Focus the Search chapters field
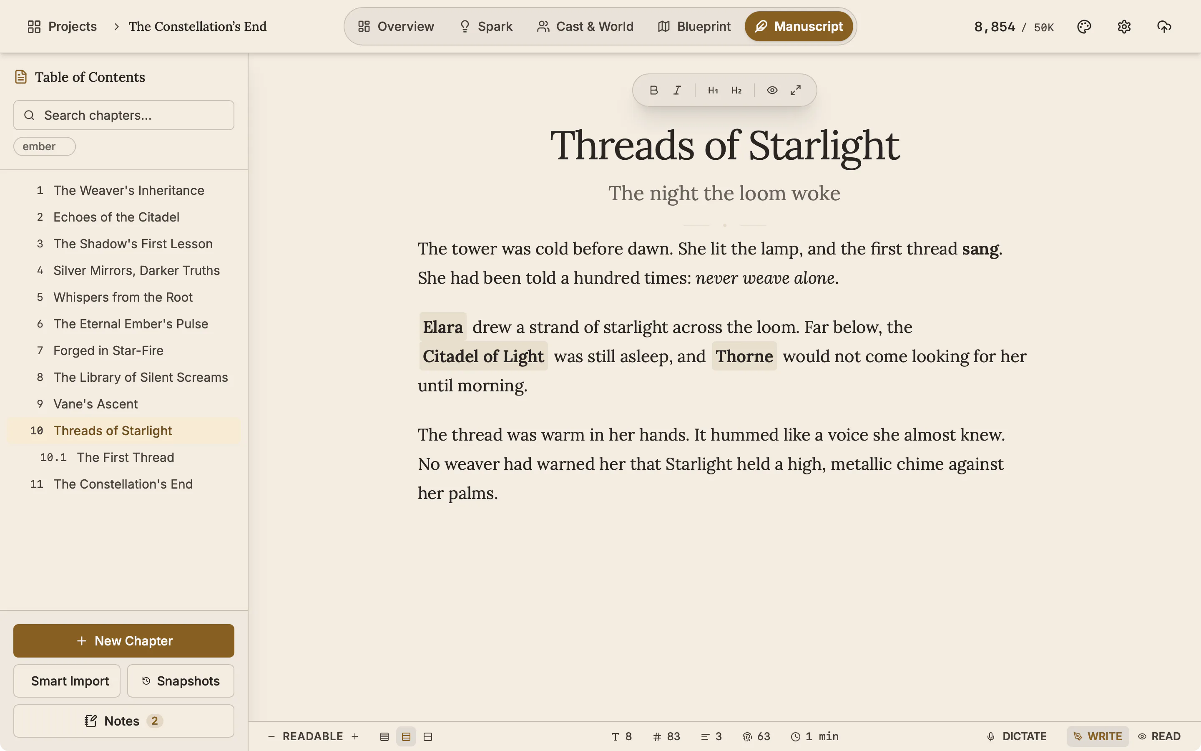 click(123, 115)
